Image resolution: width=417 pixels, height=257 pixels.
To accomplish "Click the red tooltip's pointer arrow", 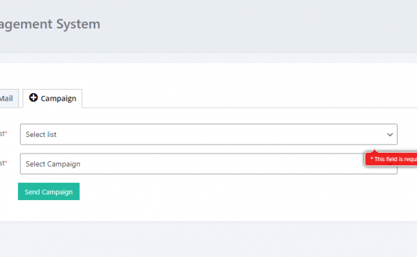I will pyautogui.click(x=375, y=151).
